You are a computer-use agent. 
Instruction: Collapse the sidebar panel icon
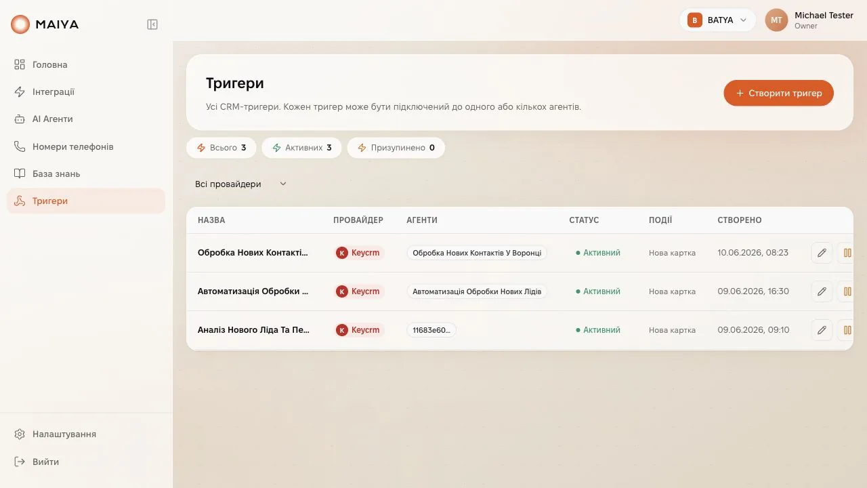coord(152,24)
